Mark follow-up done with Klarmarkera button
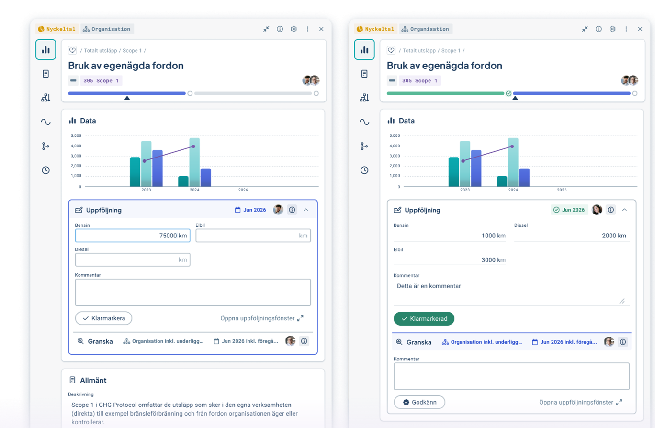 click(x=103, y=318)
